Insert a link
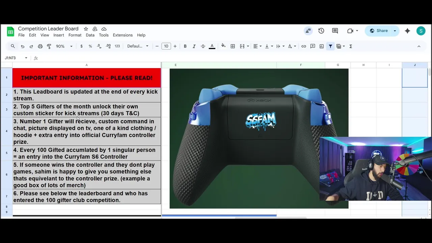 [304, 46]
